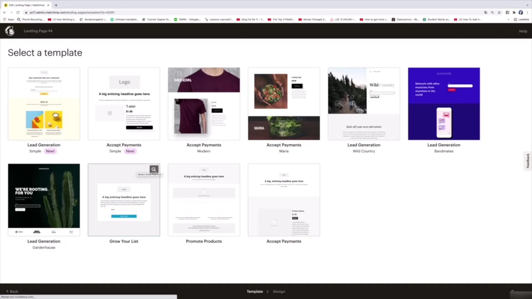Click New! badge under Accept Payments Simple

pyautogui.click(x=130, y=151)
